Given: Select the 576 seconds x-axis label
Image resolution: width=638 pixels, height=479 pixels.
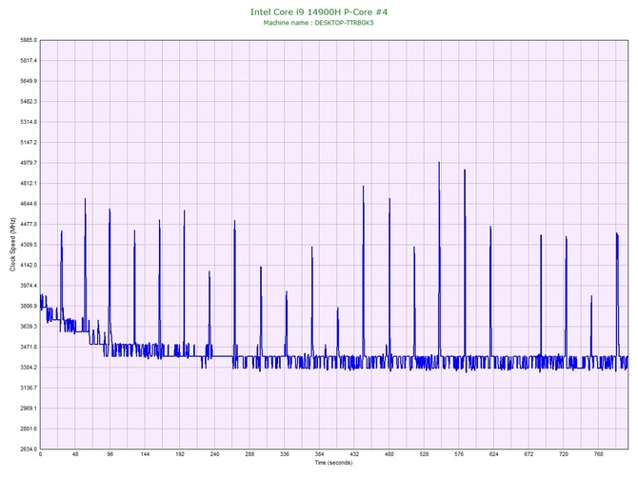Looking at the screenshot, I should 459,454.
